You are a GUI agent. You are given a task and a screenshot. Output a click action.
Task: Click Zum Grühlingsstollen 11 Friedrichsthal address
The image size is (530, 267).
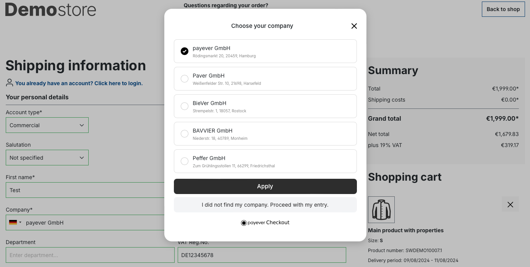click(x=234, y=166)
